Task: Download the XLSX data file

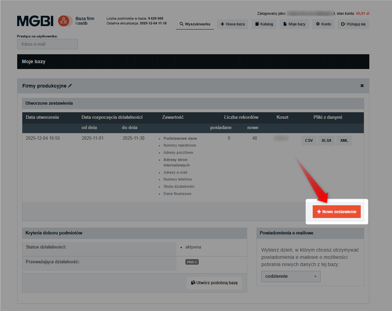Action: pos(326,140)
